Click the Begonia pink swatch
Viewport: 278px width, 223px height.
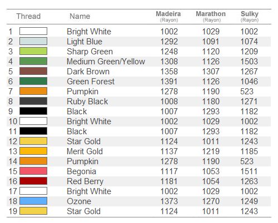pos(33,171)
